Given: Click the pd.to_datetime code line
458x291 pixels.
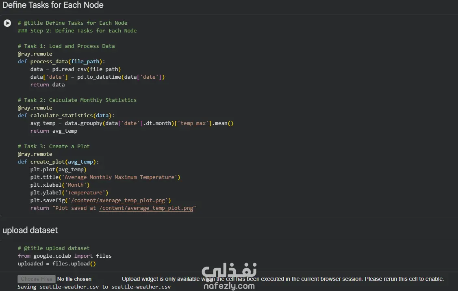Looking at the screenshot, I should coord(98,77).
